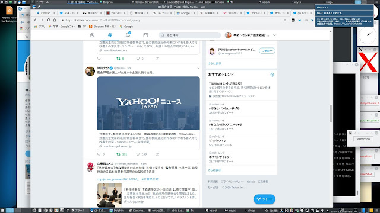Retweet the tweet with 131 retweets
Viewport: 380px width, 213px height.
click(x=118, y=154)
